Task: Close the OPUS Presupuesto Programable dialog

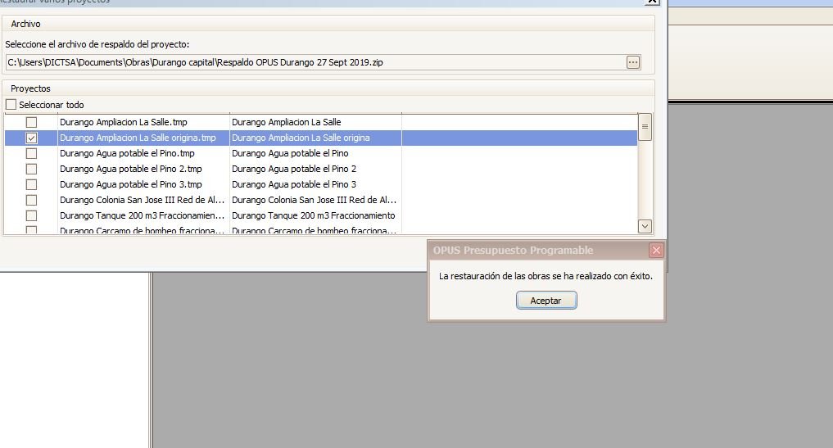Action: 655,251
